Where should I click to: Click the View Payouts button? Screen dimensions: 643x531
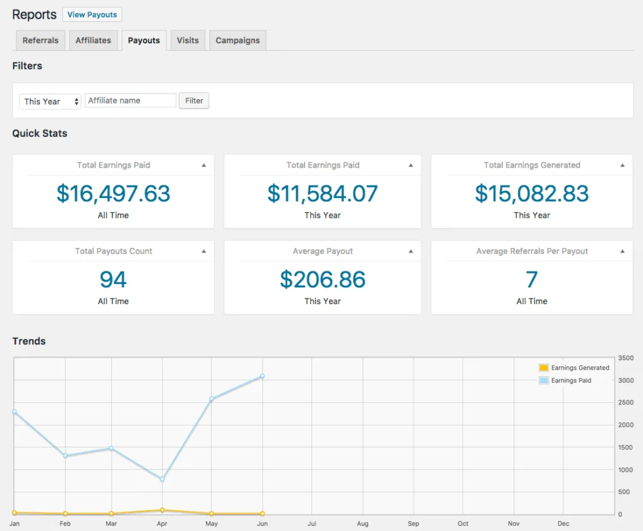(x=92, y=14)
